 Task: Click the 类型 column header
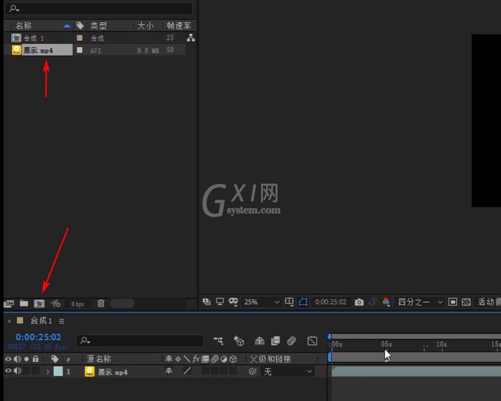click(x=98, y=26)
